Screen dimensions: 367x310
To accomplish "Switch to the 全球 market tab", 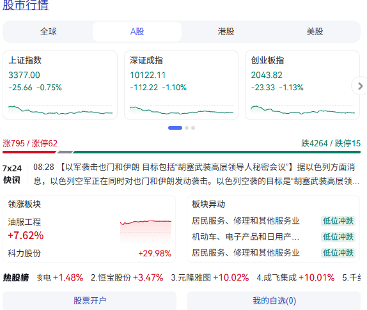I will (x=48, y=31).
